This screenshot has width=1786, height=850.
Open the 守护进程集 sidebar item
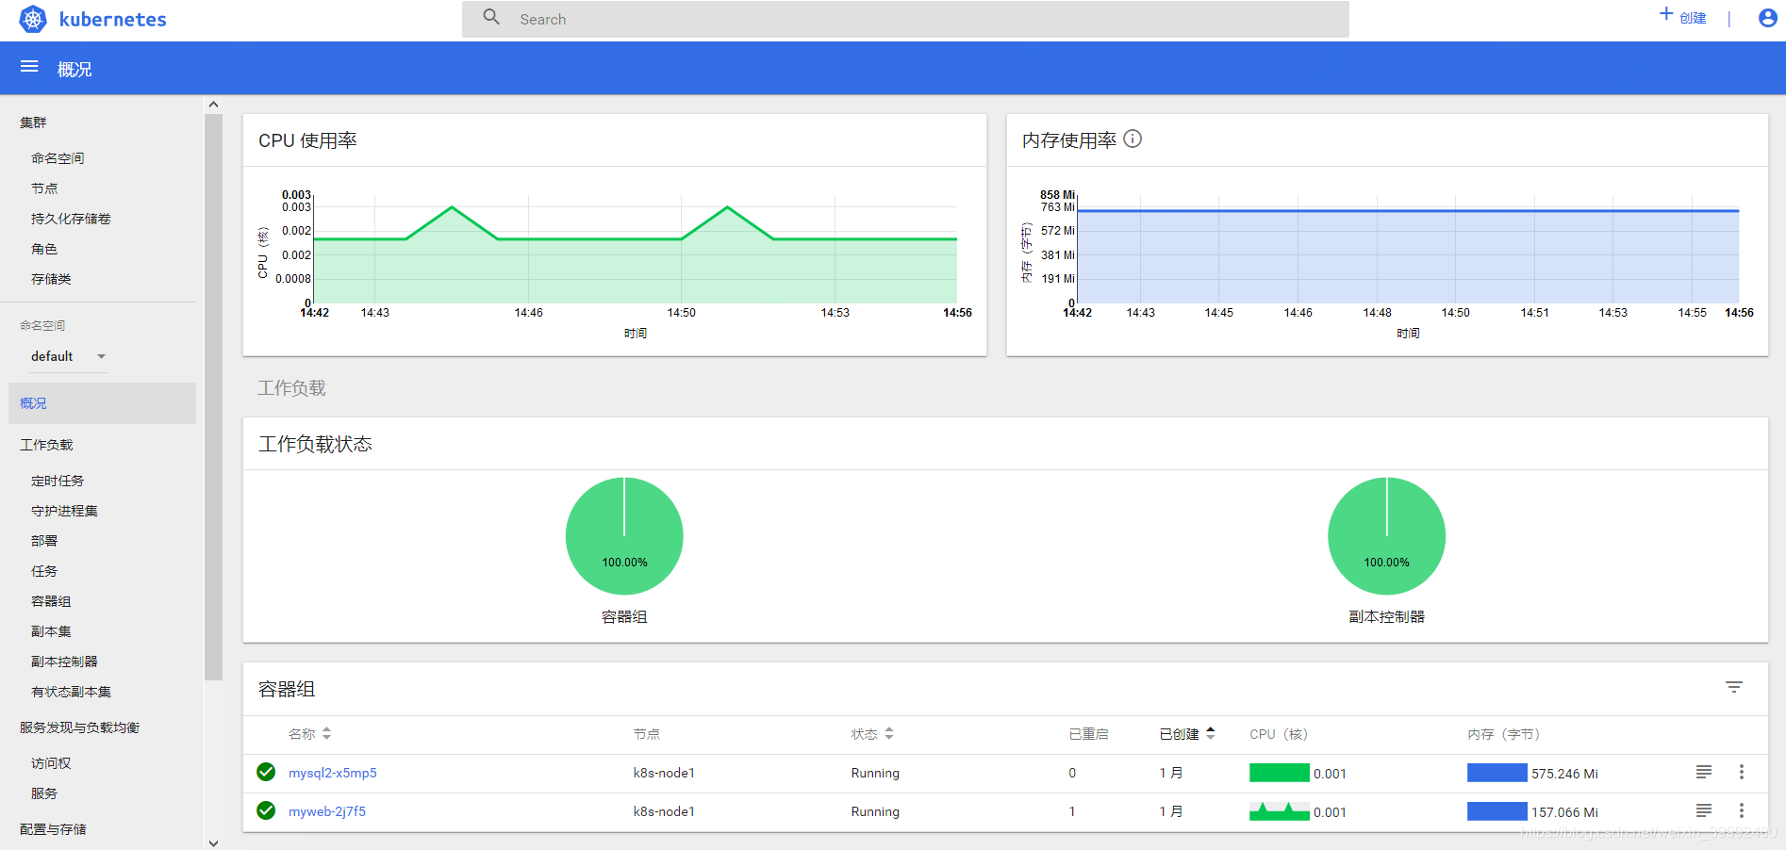[x=64, y=511]
